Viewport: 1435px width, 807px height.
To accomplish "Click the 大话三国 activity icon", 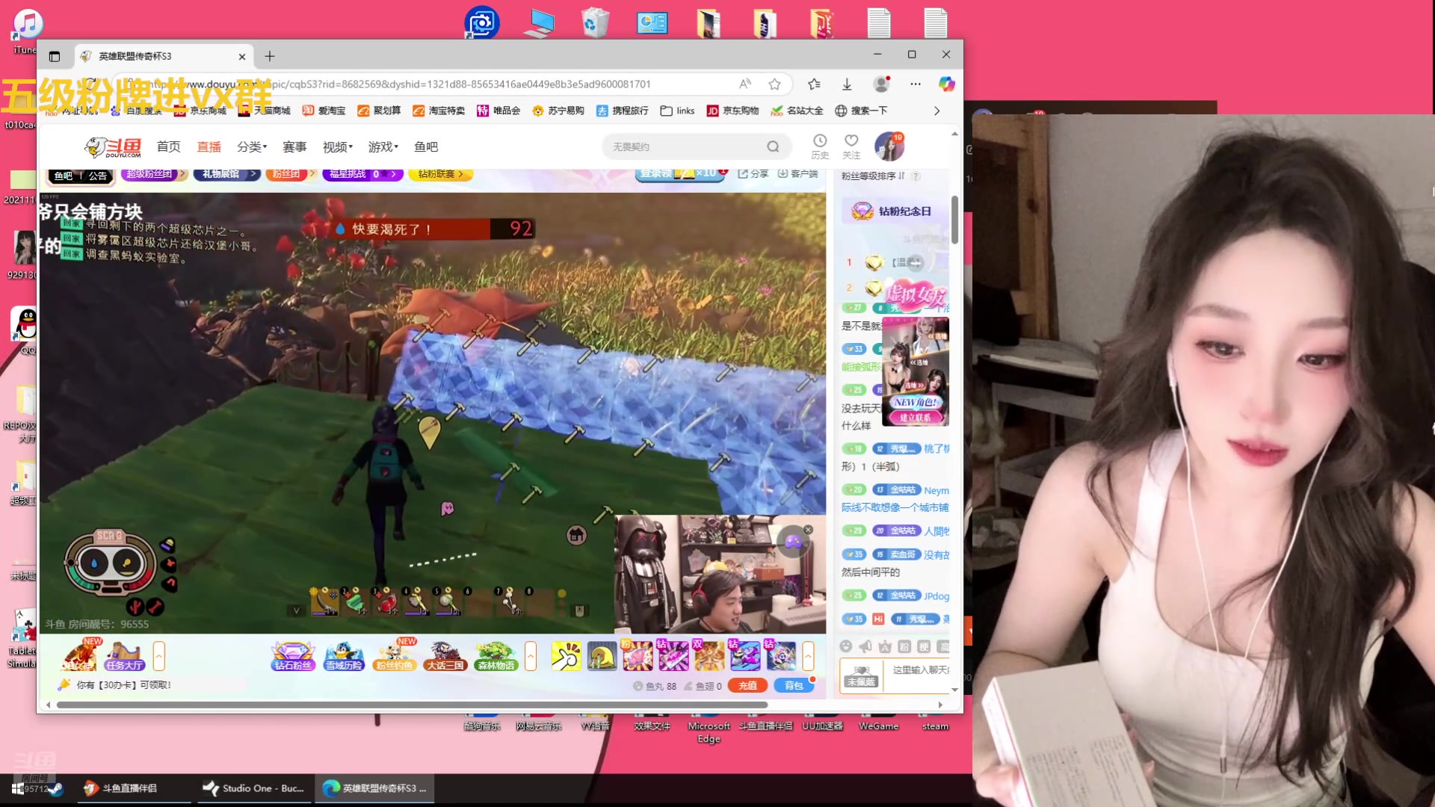I will click(x=445, y=656).
